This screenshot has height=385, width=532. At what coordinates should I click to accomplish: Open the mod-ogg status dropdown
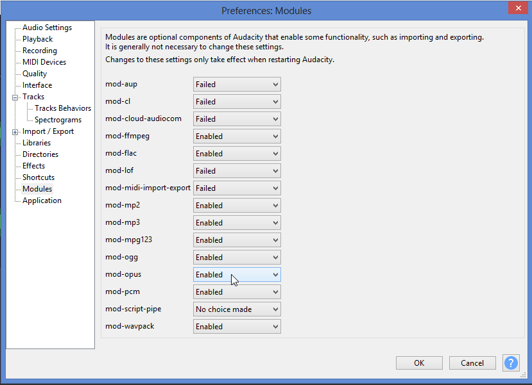coord(237,257)
